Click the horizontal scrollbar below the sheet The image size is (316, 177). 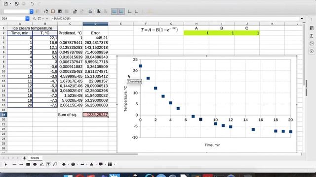coord(69,154)
